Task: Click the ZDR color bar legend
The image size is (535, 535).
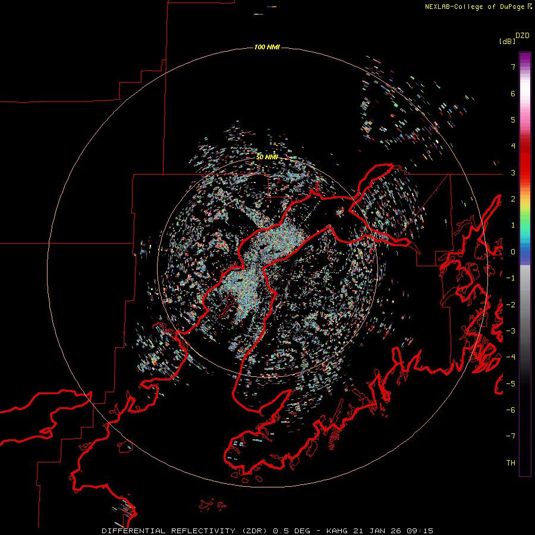Action: (525, 264)
